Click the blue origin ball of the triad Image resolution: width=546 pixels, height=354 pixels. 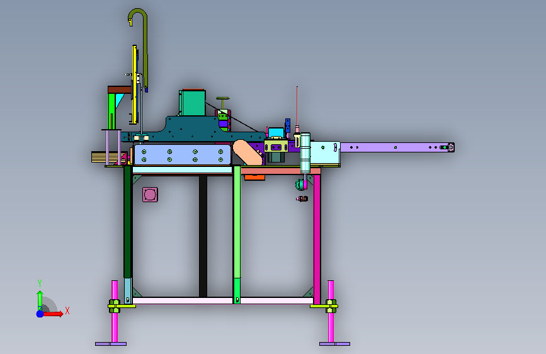40,314
